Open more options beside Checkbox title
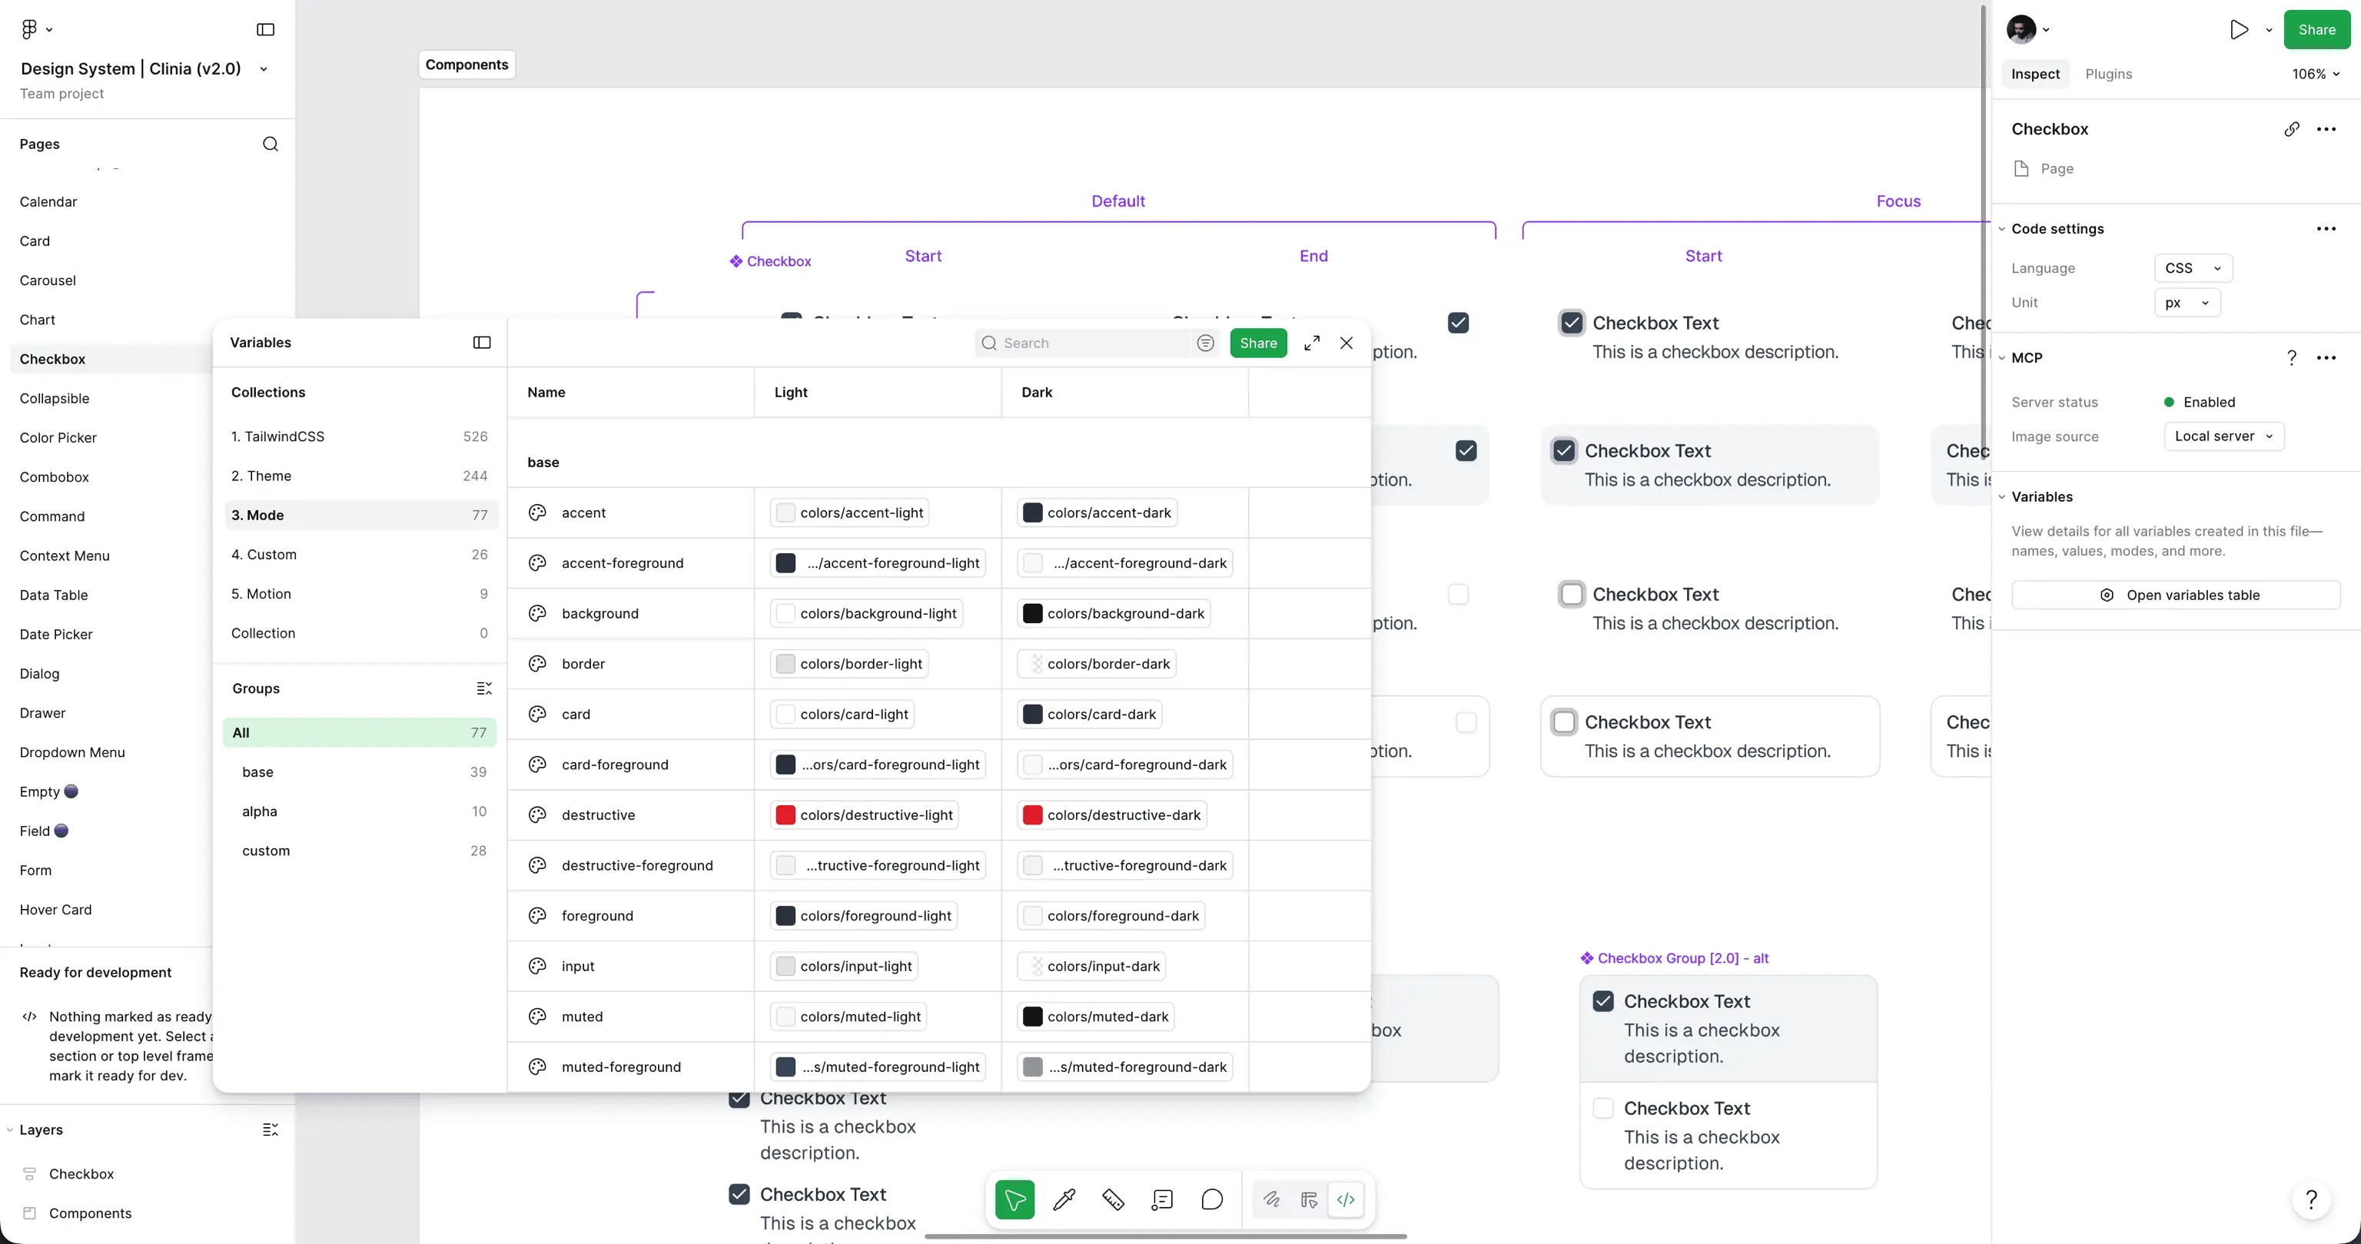Image resolution: width=2361 pixels, height=1244 pixels. pyautogui.click(x=2326, y=129)
